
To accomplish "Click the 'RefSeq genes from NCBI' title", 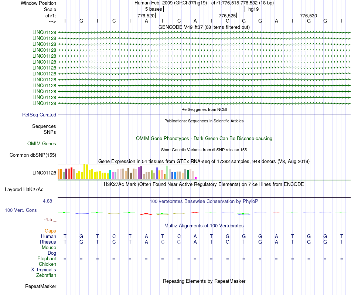I will point(204,109).
